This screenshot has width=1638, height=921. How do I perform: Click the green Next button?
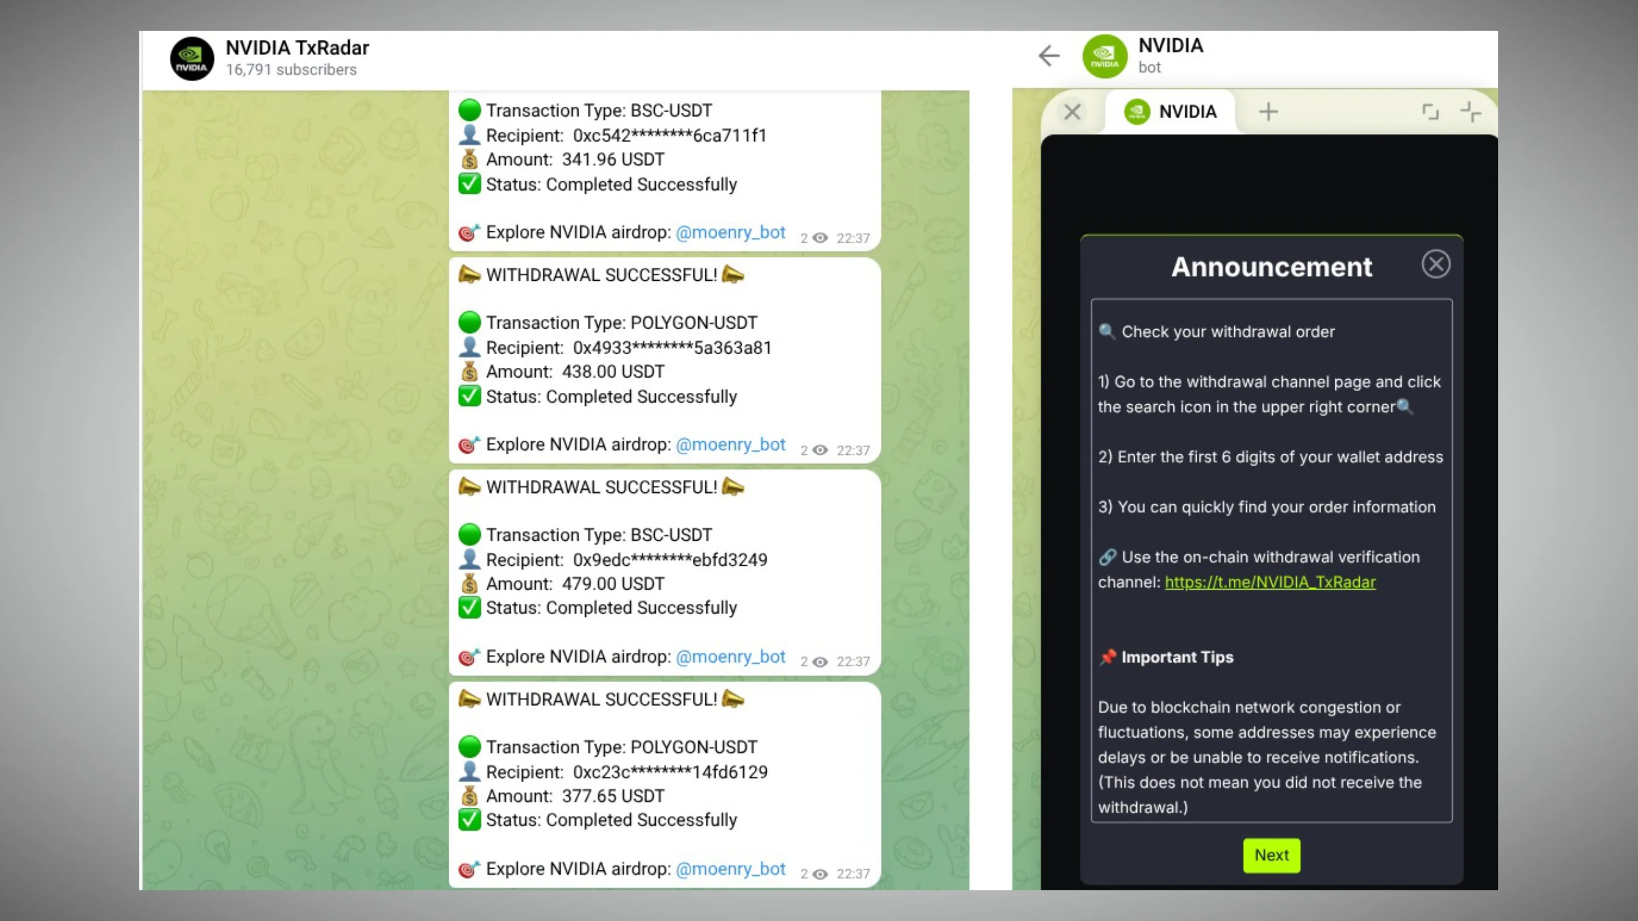pyautogui.click(x=1272, y=855)
